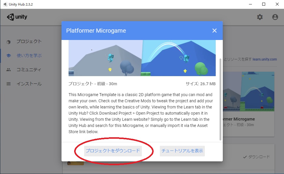Click graduation cap icon beside 使い方を学ぶ
The width and height of the screenshot is (284, 174).
point(9,56)
